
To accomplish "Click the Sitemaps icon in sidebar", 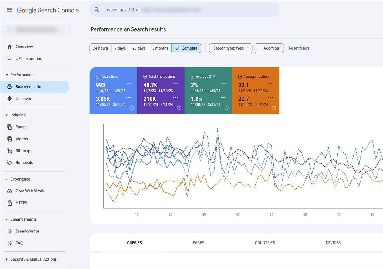I will (x=9, y=151).
